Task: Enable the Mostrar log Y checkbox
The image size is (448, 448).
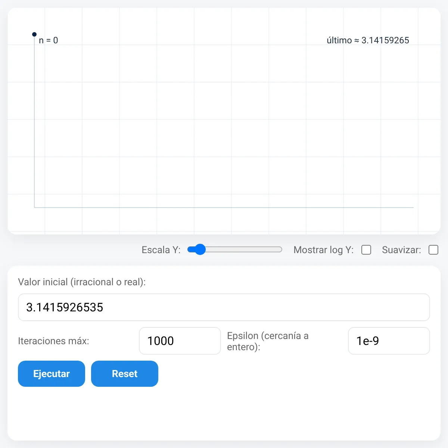Action: [x=366, y=250]
